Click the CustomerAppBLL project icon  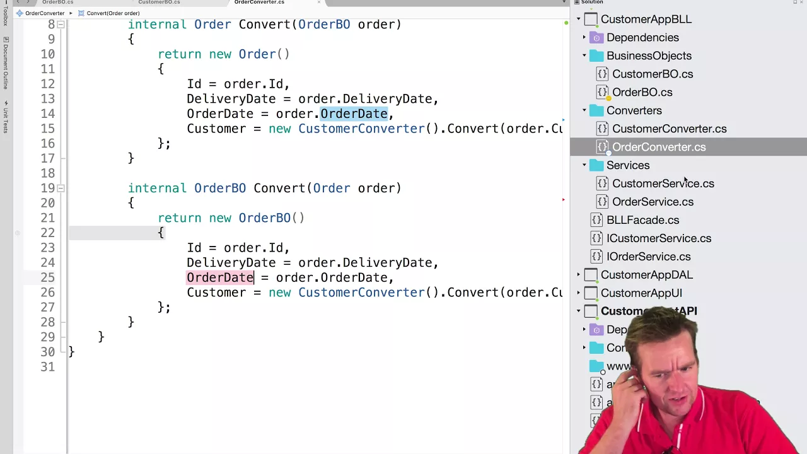(591, 20)
